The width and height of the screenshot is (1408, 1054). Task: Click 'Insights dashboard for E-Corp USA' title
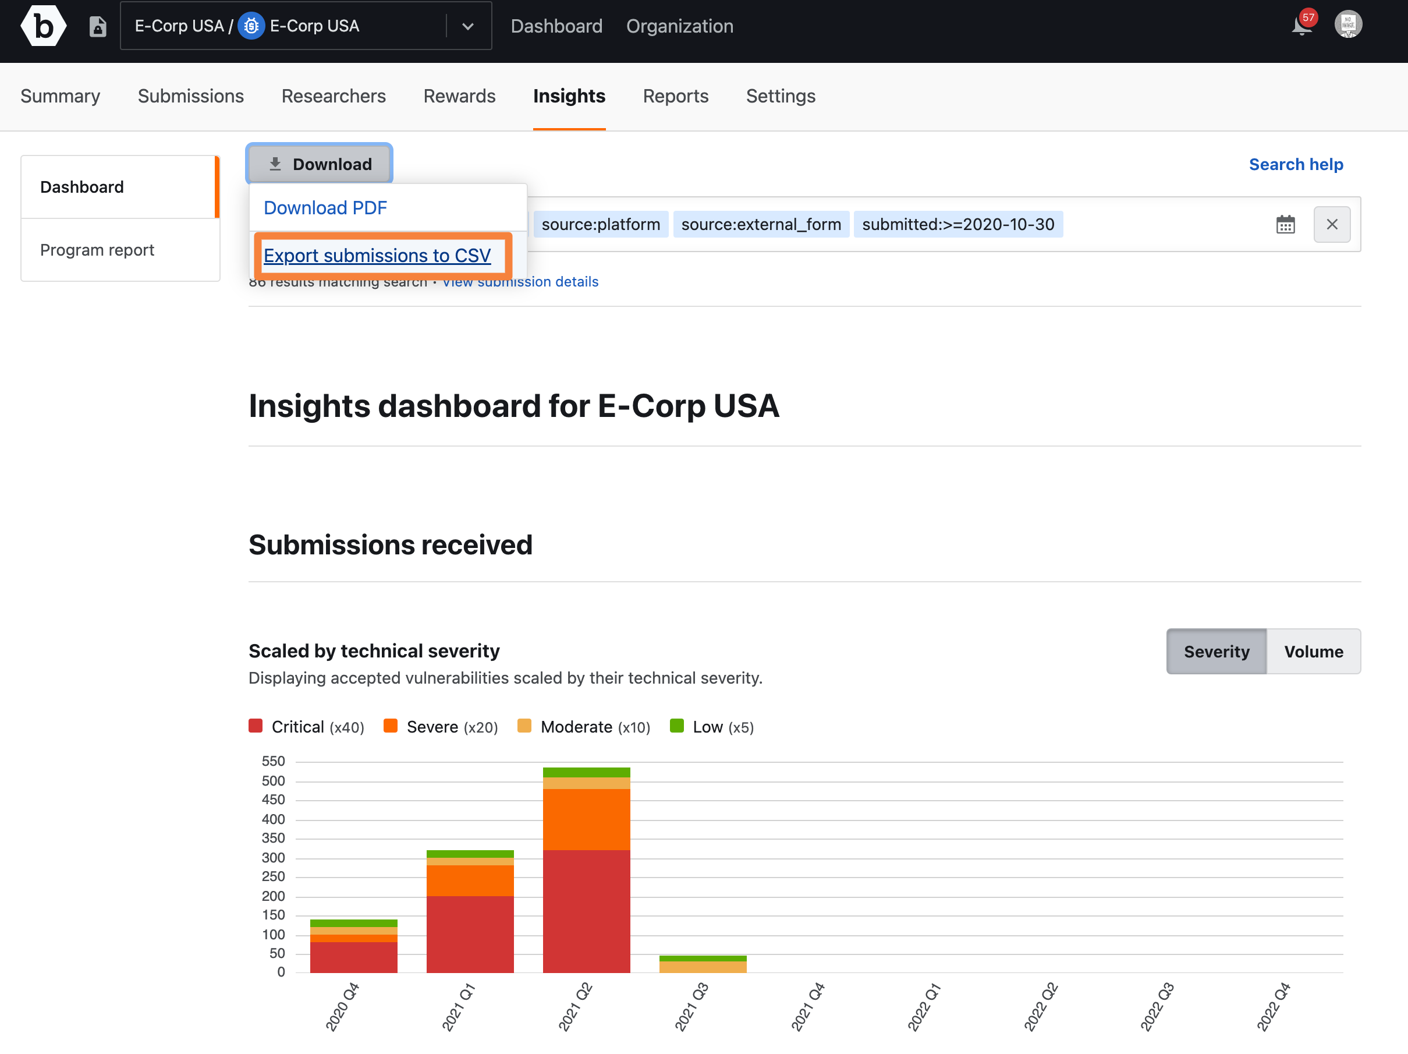pyautogui.click(x=514, y=405)
